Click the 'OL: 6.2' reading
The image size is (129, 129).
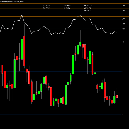[x=87, y=11]
